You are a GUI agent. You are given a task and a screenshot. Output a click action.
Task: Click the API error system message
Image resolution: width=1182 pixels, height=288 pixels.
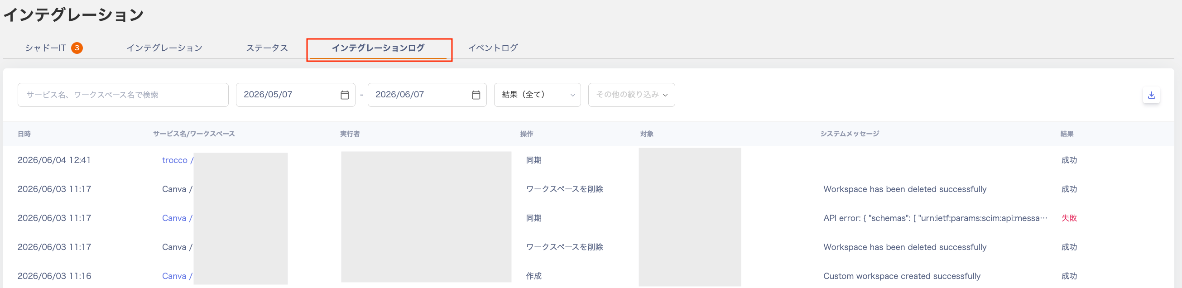[935, 218]
